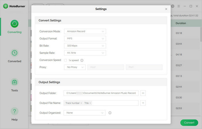Click info icon next to 1x speed
Image resolution: width=202 pixels, height=129 pixels.
point(82,60)
